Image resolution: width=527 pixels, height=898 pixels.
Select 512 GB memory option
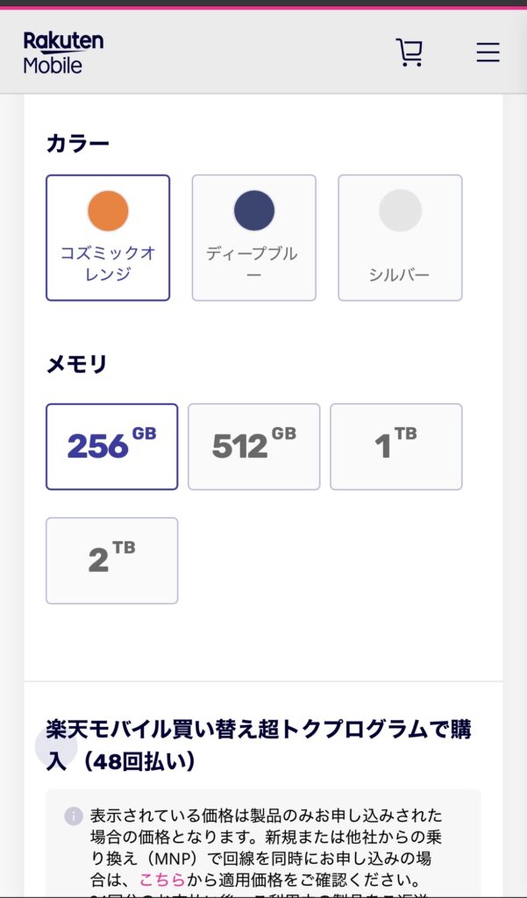[254, 446]
